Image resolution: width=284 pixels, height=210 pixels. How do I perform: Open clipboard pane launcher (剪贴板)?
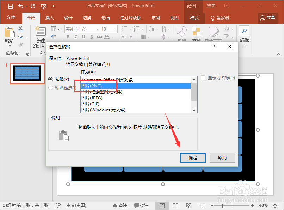pyautogui.click(x=27, y=54)
